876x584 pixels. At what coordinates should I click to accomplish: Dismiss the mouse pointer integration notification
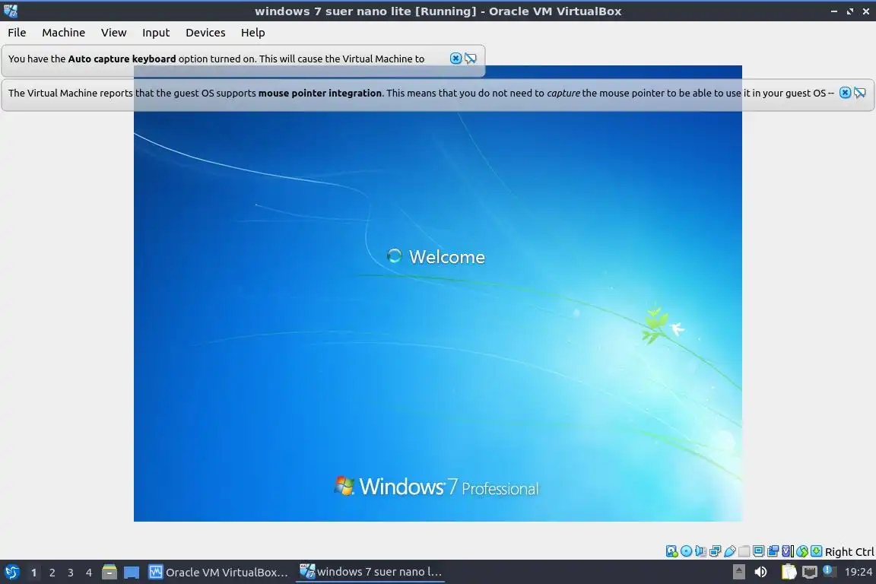[x=846, y=93]
